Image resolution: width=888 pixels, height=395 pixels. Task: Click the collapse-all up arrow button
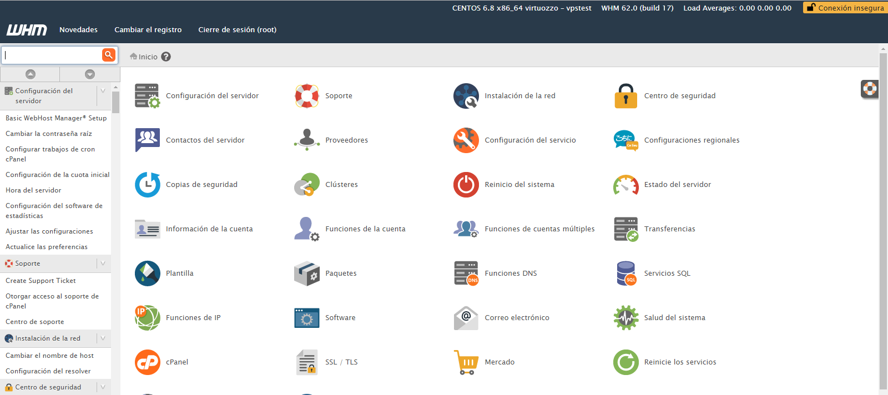click(31, 74)
